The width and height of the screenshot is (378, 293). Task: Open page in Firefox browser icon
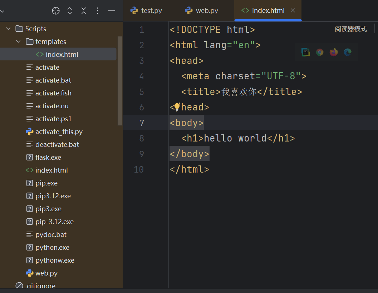click(334, 52)
